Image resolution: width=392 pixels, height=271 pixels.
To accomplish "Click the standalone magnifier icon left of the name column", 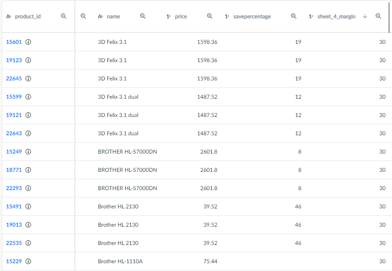I will click(83, 16).
